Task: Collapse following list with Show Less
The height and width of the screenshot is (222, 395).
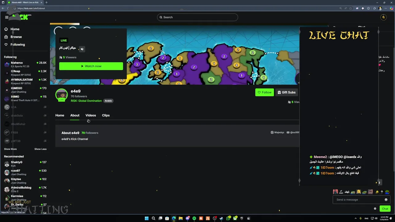Action: coord(40,149)
